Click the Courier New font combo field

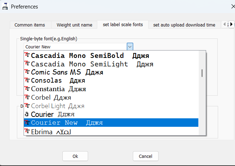click(75, 47)
